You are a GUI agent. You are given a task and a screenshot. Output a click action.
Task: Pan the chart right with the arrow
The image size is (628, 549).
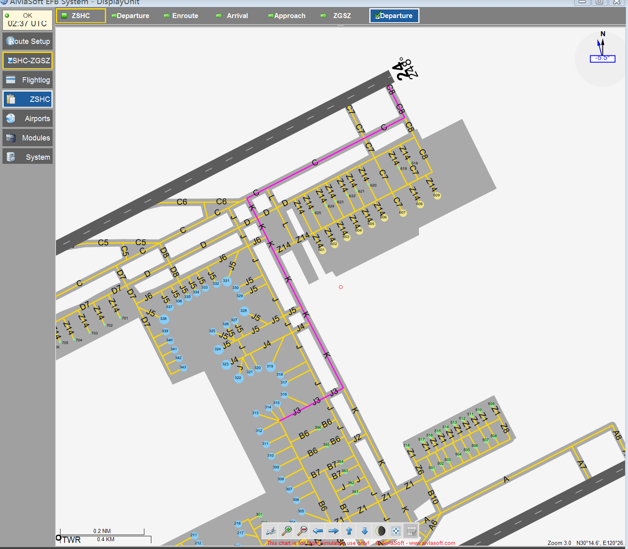tap(334, 531)
